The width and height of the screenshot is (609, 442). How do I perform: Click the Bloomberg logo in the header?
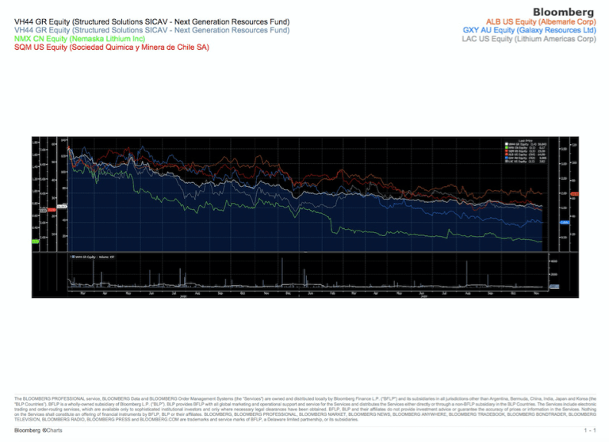(563, 12)
